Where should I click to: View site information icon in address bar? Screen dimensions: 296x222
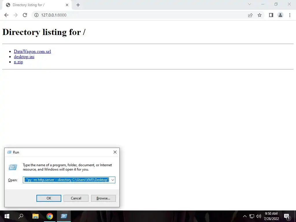pyautogui.click(x=36, y=15)
